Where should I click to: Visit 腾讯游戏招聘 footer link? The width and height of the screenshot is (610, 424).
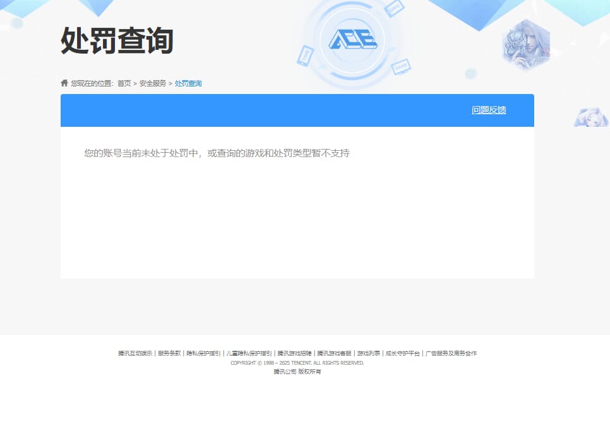294,353
